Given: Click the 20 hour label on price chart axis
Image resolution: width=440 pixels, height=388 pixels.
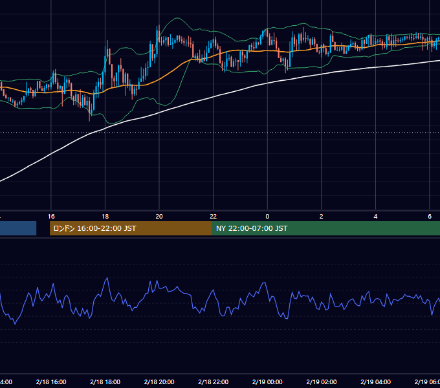Looking at the screenshot, I should pyautogui.click(x=159, y=217).
